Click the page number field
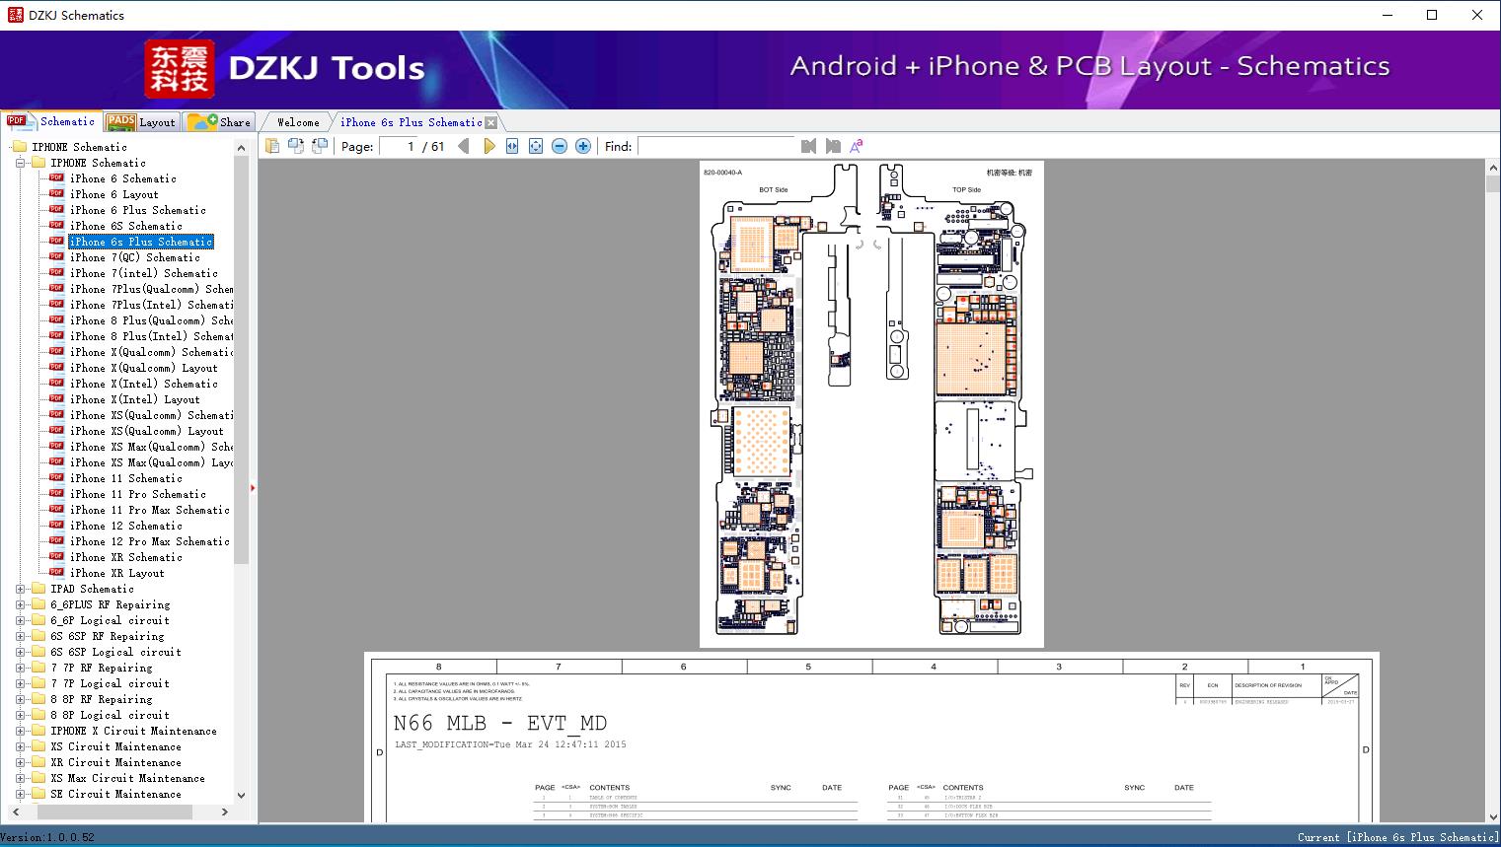 click(398, 146)
